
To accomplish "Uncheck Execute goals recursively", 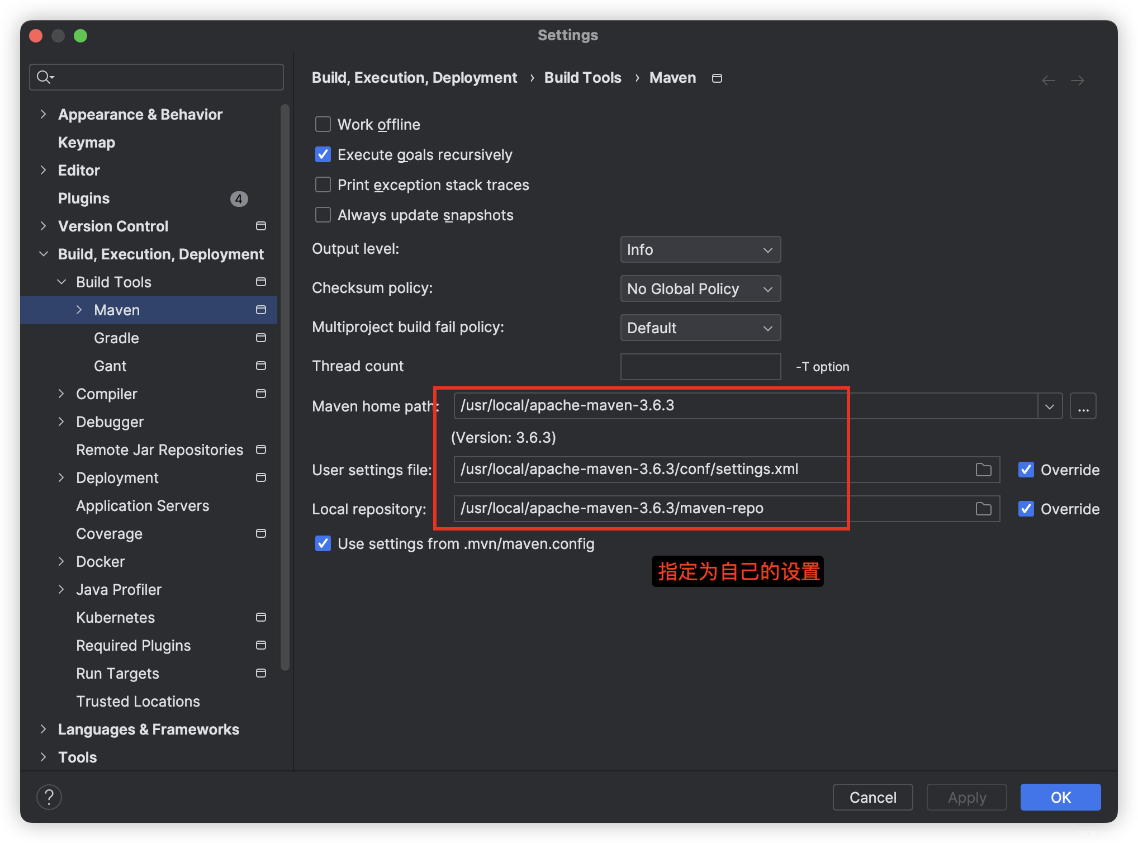I will click(x=323, y=154).
